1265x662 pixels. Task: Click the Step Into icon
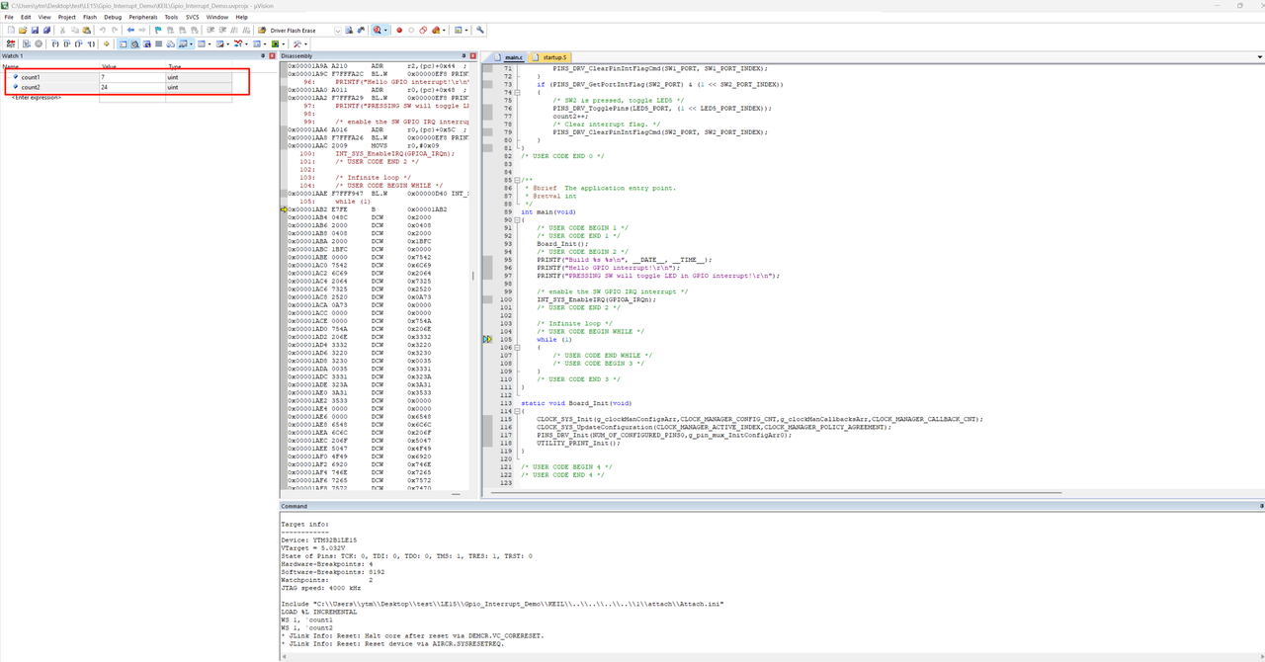55,43
